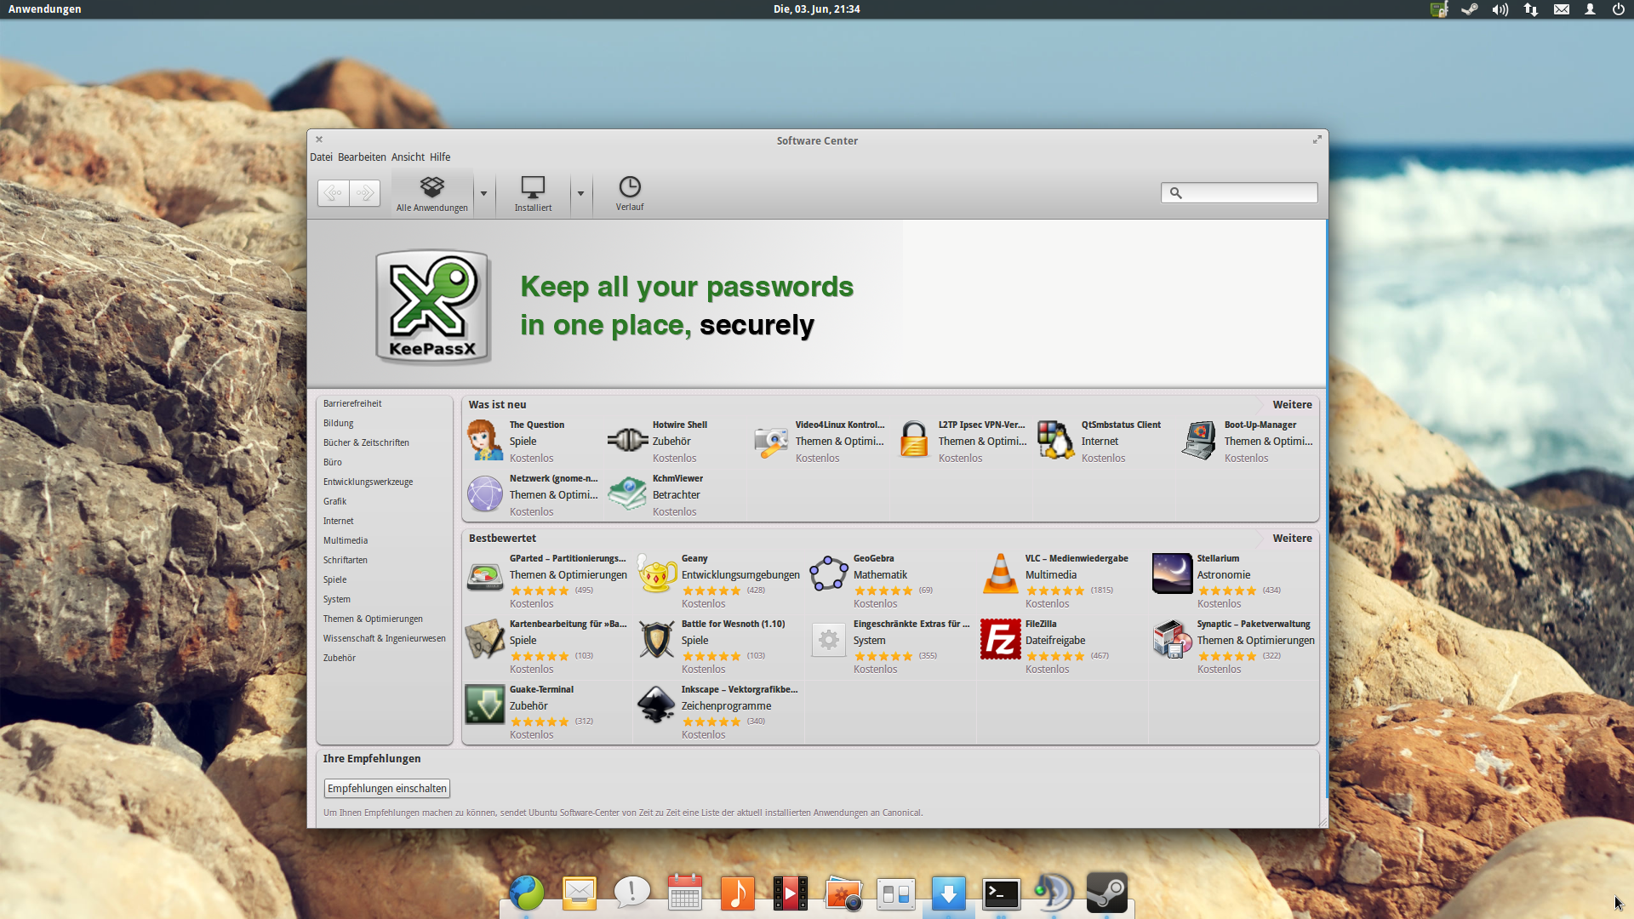
Task: Click Weitere in the Bestbewertet section
Action: point(1292,539)
